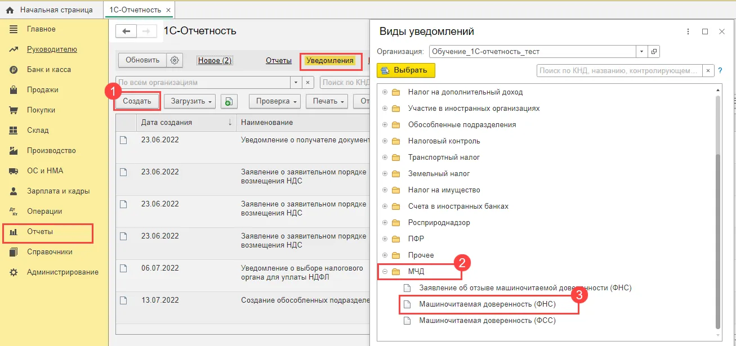Open the Организация dropdown list
The width and height of the screenshot is (736, 346).
642,52
